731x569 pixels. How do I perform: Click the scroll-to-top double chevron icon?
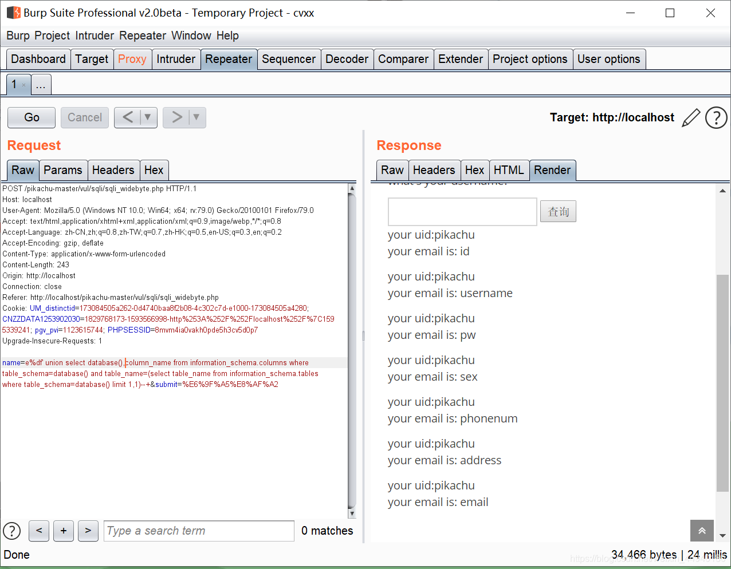pos(702,531)
